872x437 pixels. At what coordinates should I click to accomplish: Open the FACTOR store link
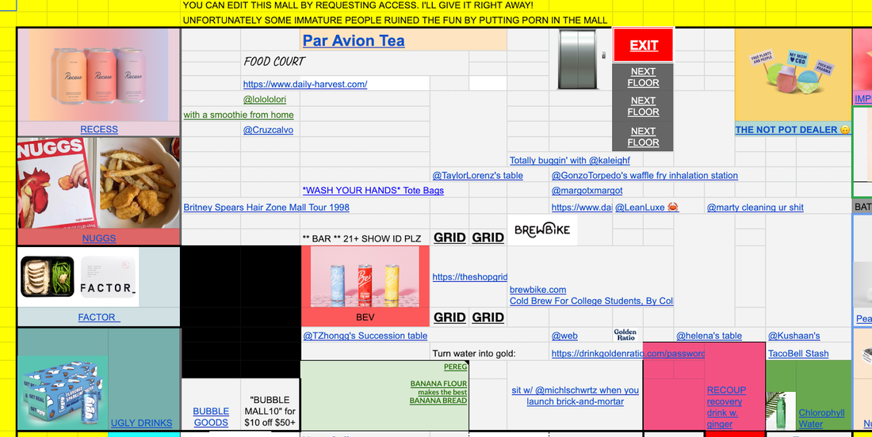[98, 317]
